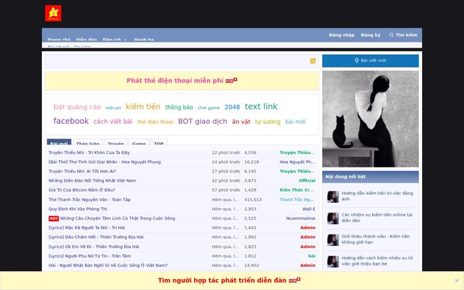Open lyrics thread Dấu Chấm Hết
Viewport: 464px width, 290px height.
96,237
